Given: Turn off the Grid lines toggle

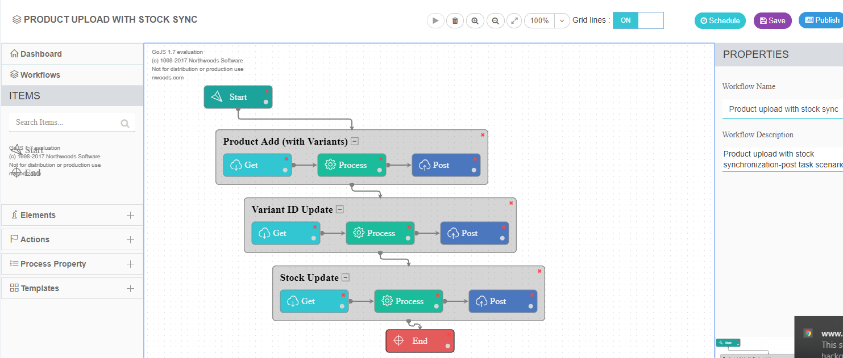Looking at the screenshot, I should pos(650,20).
